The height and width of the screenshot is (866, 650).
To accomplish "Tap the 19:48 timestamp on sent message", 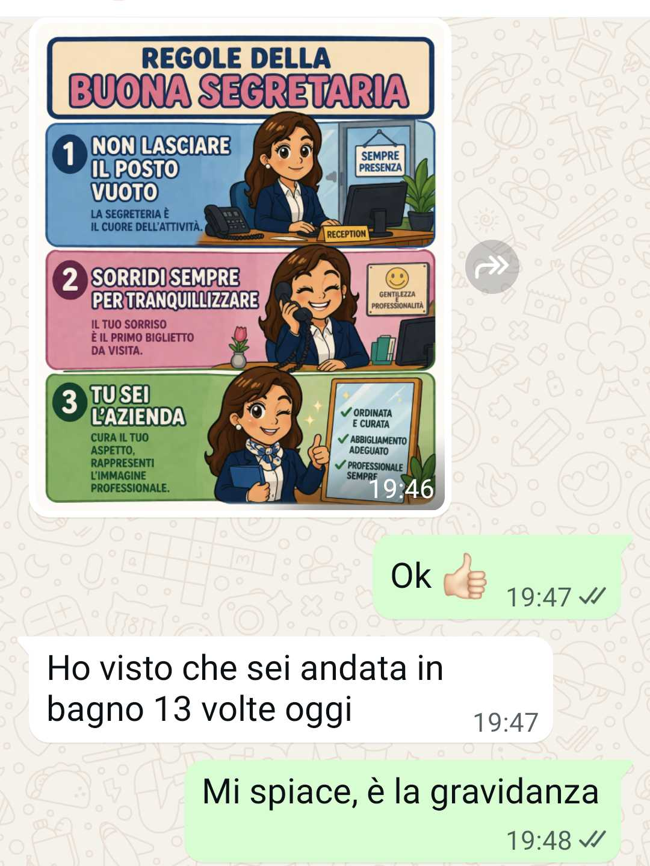I will pyautogui.click(x=539, y=840).
